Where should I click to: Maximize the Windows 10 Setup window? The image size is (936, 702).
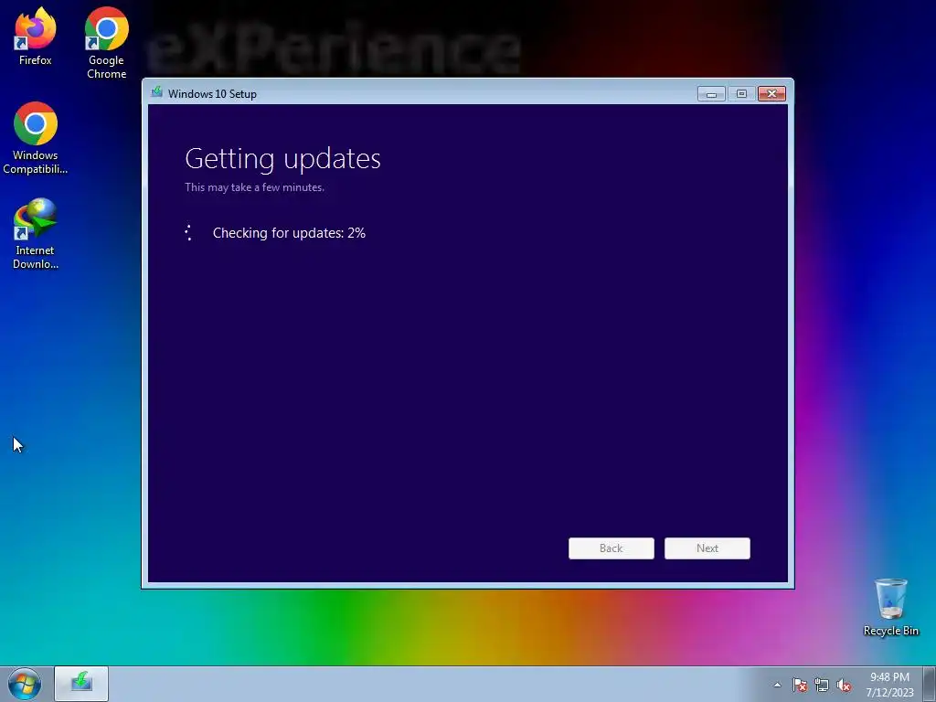pyautogui.click(x=741, y=94)
